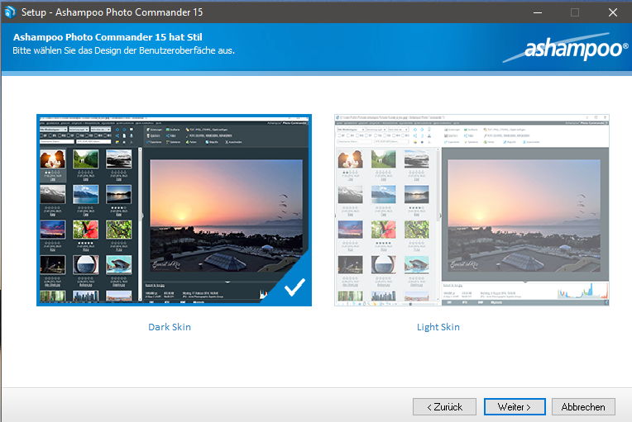632x422 pixels.
Task: Click the Dark Skin label
Action: [170, 327]
